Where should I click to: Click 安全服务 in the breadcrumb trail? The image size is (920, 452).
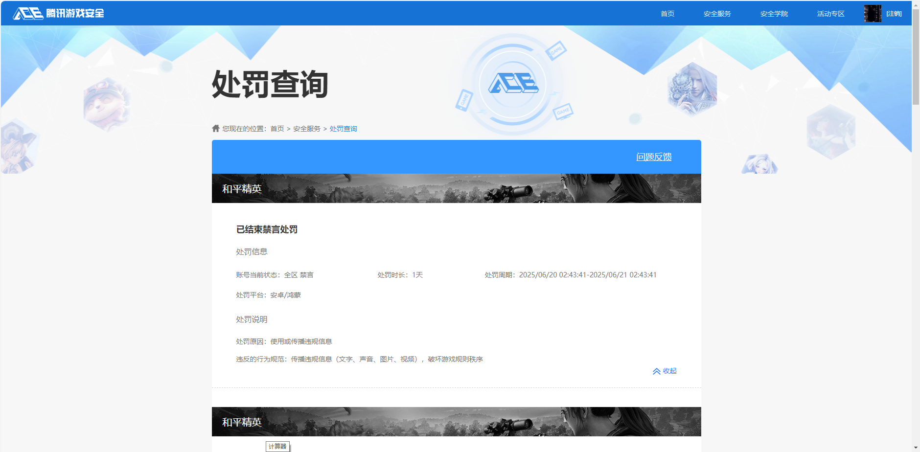tap(307, 128)
